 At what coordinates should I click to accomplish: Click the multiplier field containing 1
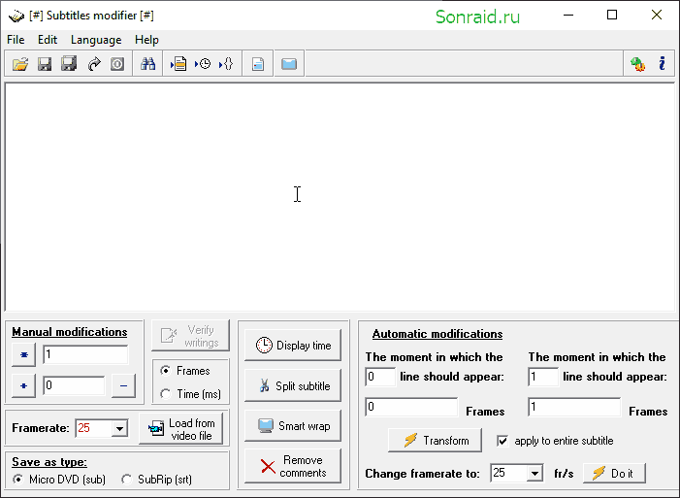[85, 354]
